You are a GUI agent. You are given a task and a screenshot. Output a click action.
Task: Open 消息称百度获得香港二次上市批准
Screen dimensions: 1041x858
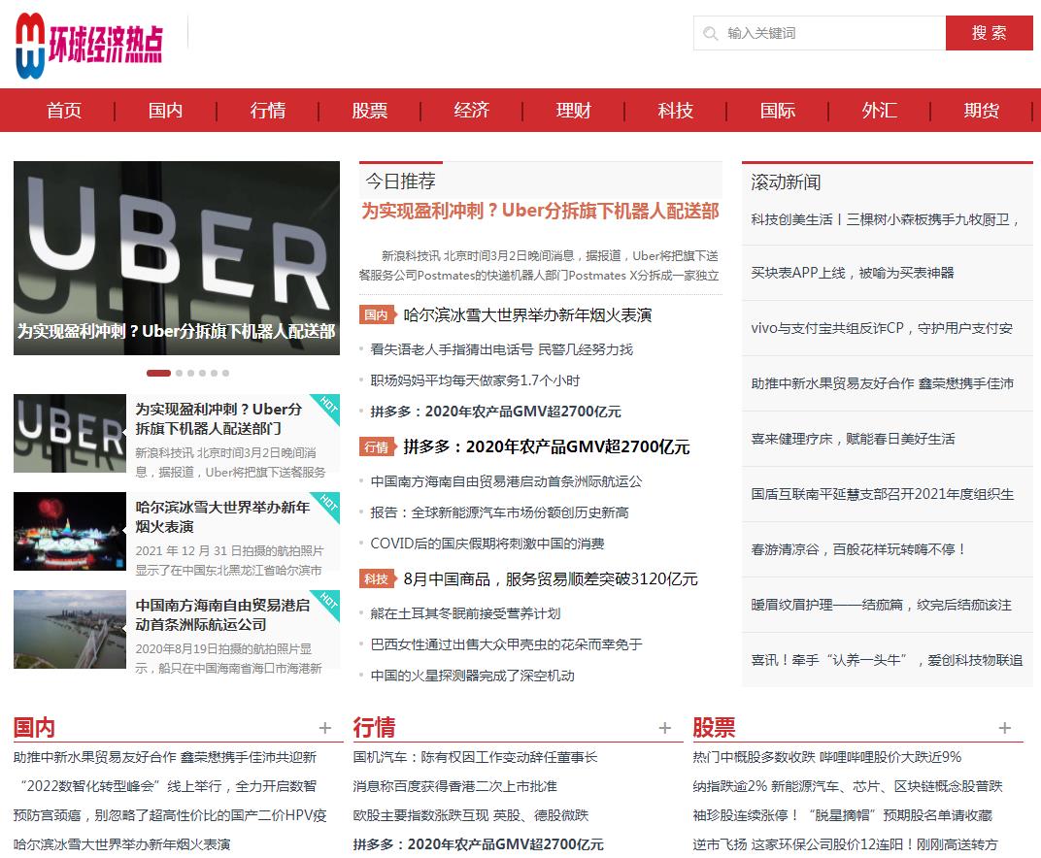coord(455,786)
